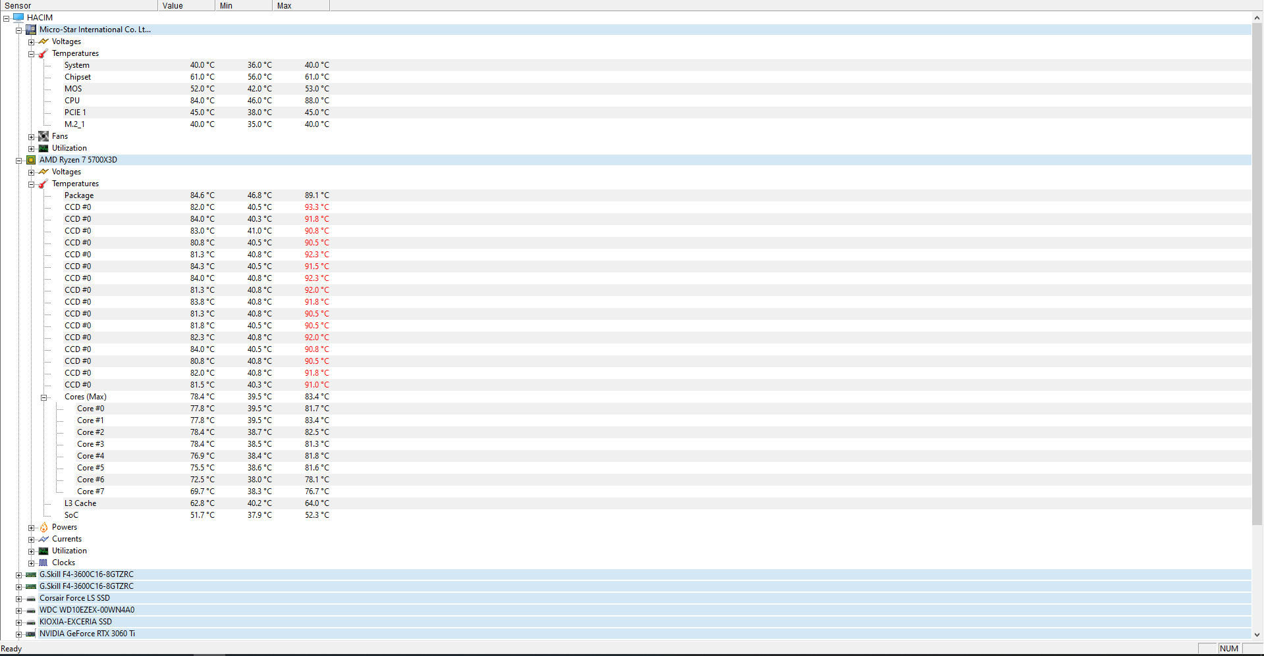Click the AMD Ryzen 7 5700X3D chip icon
Viewport: 1264px width, 656px height.
[x=31, y=160]
